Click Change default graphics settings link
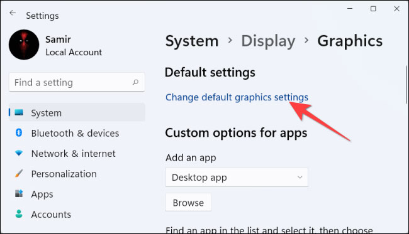409x234 pixels. [237, 97]
